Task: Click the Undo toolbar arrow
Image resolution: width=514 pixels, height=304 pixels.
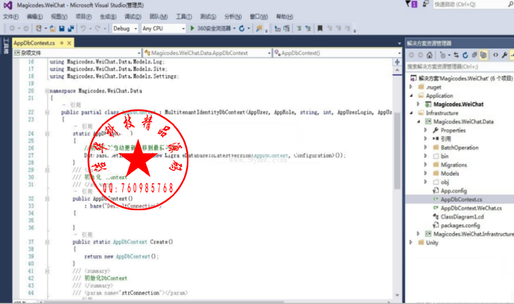Action: 83,29
